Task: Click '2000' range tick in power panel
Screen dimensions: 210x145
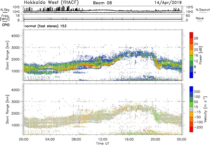Action: pyautogui.click(x=15, y=59)
